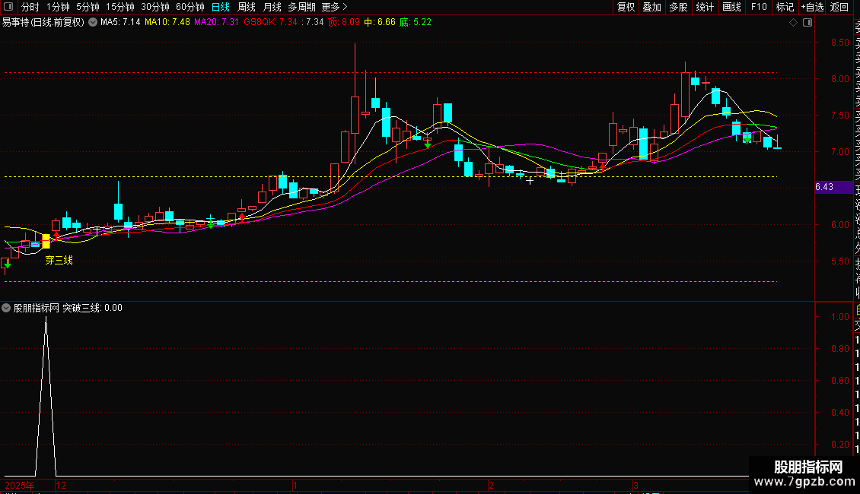Open the F10 company info

point(759,7)
